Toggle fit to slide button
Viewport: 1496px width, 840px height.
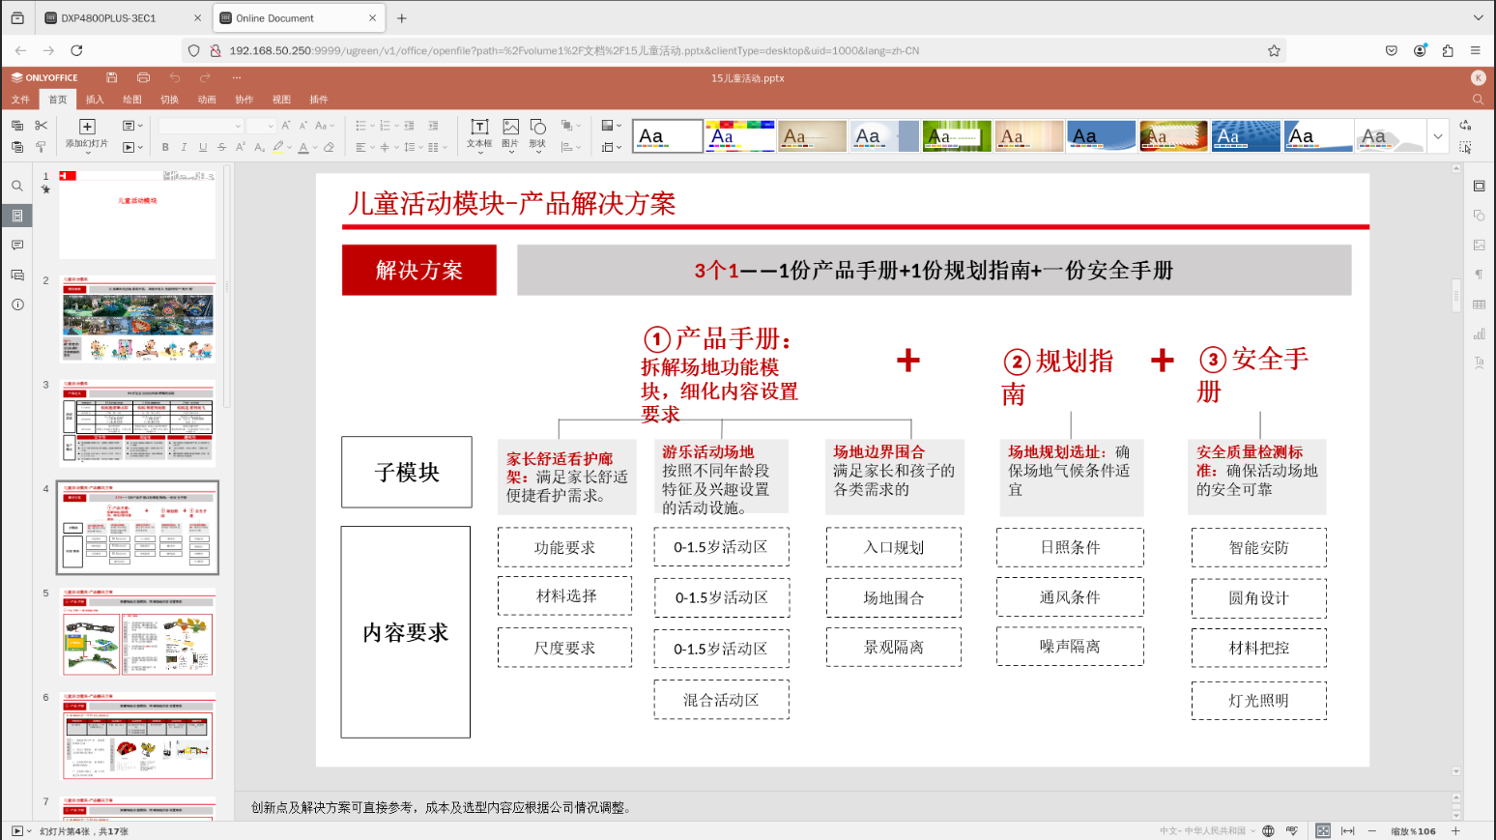pyautogui.click(x=1323, y=831)
